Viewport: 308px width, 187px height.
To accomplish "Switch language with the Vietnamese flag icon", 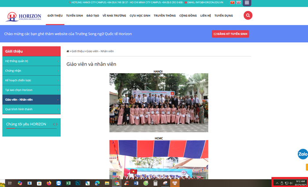I will [232, 3].
